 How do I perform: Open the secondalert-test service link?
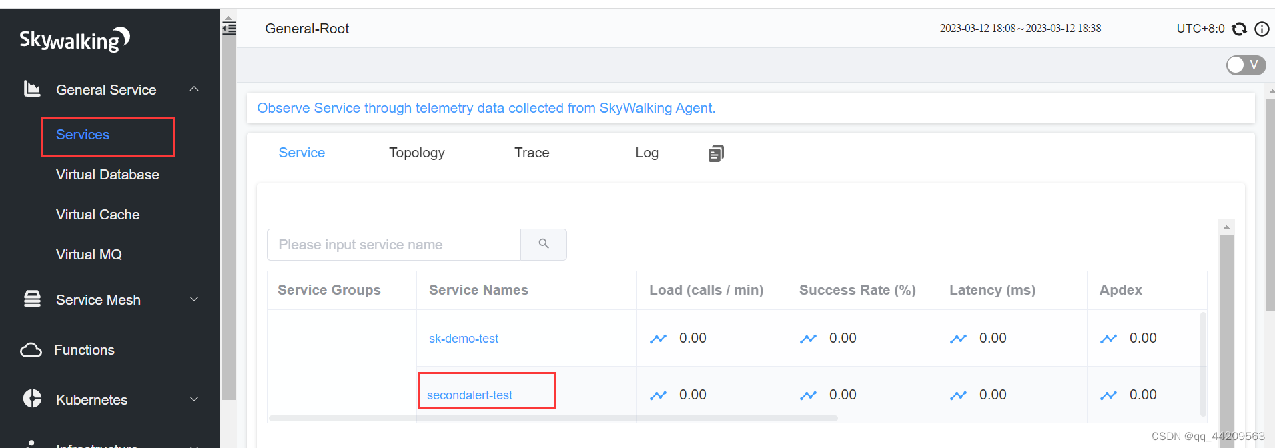(470, 395)
